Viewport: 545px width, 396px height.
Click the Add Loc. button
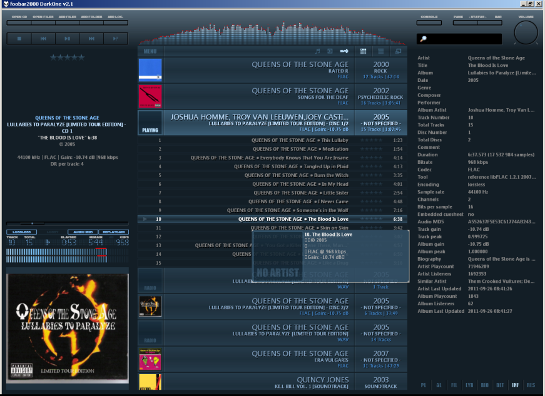point(116,23)
